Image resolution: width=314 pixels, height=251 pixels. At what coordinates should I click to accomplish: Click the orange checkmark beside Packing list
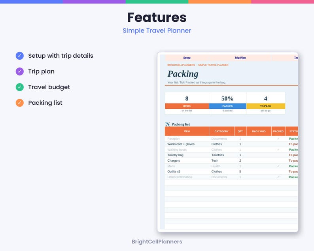pos(20,103)
